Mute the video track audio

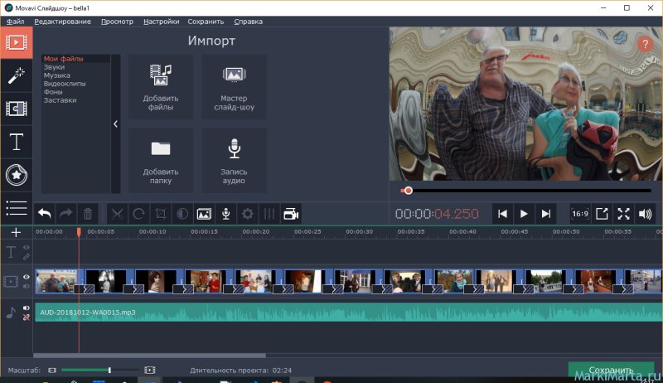pyautogui.click(x=27, y=286)
